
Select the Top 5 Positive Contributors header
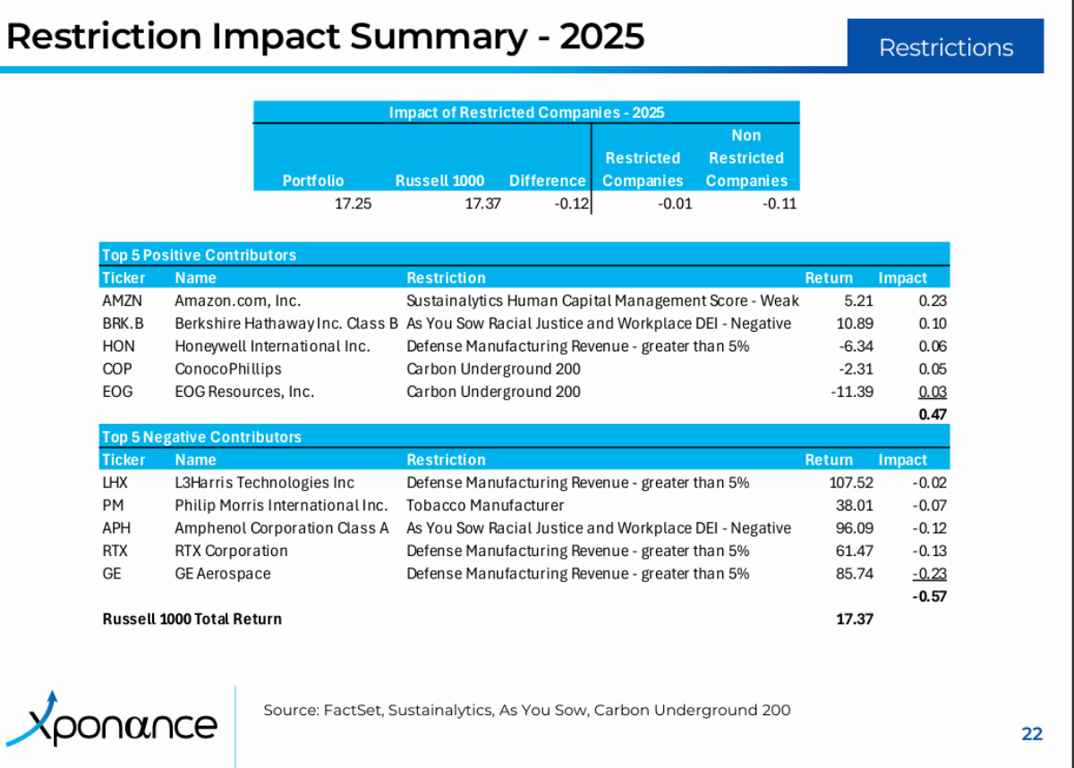point(199,255)
